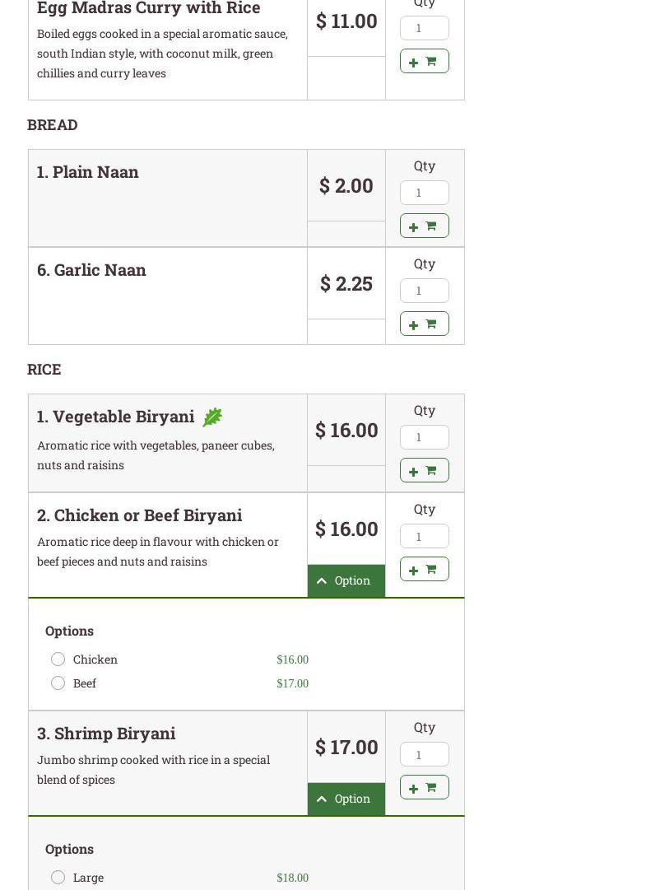
Task: Focus the Vegetable Biryani quantity box
Action: [x=424, y=437]
